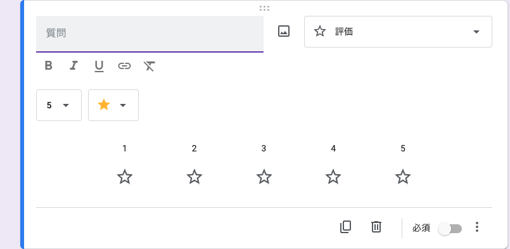
Task: Clear formatting with the remove format icon
Action: 150,66
